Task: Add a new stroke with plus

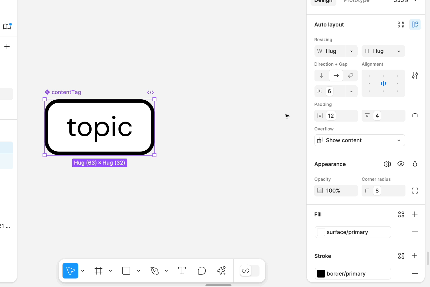Action: pyautogui.click(x=415, y=256)
